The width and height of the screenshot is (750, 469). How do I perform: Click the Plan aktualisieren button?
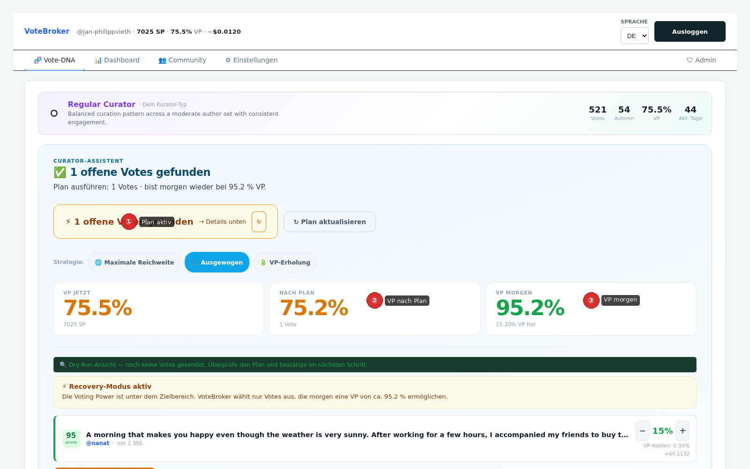pyautogui.click(x=330, y=222)
